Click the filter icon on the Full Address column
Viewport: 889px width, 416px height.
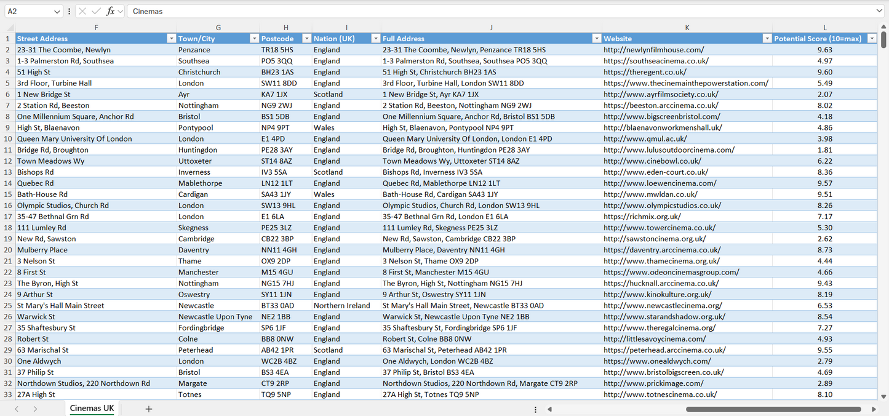(596, 38)
